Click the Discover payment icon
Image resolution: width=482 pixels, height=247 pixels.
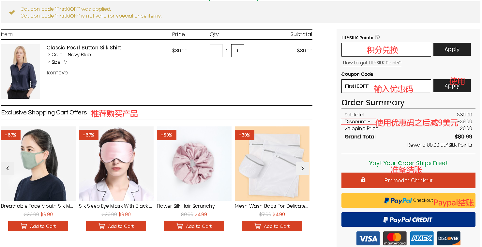click(448, 239)
